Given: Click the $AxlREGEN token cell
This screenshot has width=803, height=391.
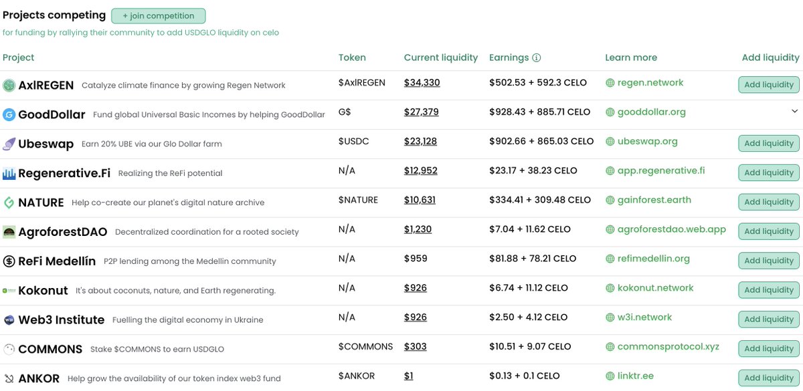Looking at the screenshot, I should click(x=362, y=83).
